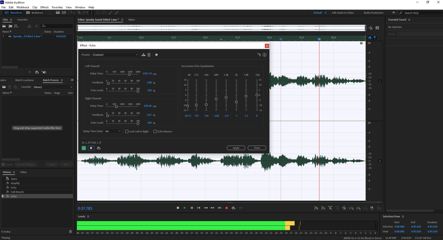443x240 pixels.
Task: Mark Echo preset as favorite star
Action: pyautogui.click(x=156, y=55)
